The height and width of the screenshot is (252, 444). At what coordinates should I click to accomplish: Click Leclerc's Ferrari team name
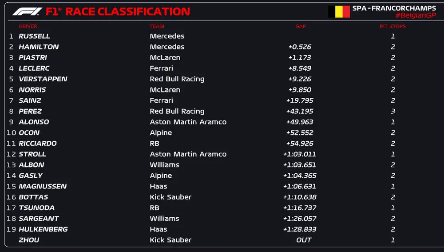point(161,68)
